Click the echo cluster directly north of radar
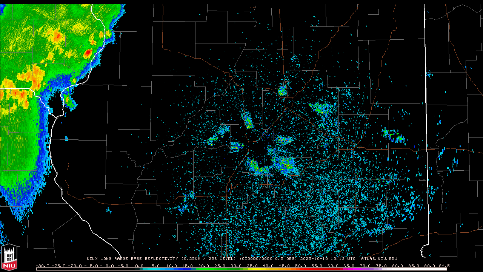This screenshot has width=483, height=272. point(282,91)
